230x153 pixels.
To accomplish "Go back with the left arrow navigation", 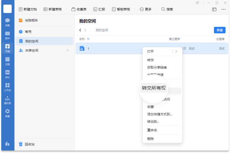I will coord(80,30).
